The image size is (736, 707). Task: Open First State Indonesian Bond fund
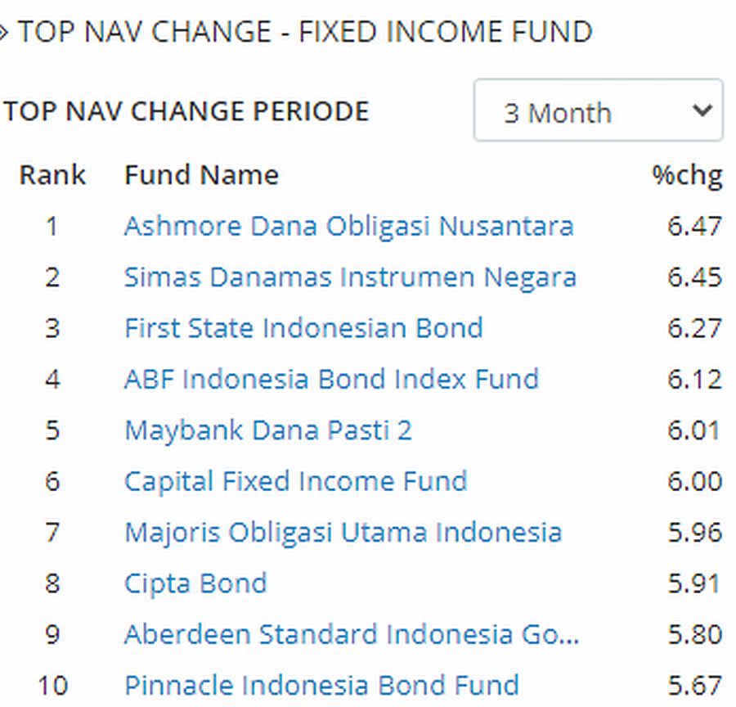303,328
